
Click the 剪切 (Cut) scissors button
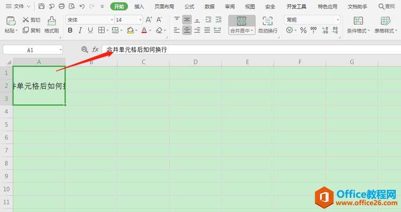(31, 20)
